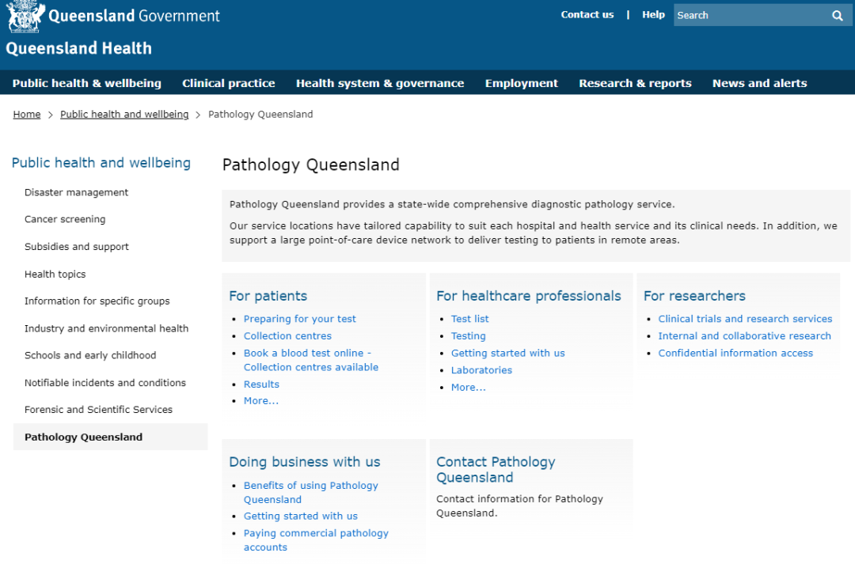
Task: Click the Queensland Health site title
Action: (x=79, y=48)
